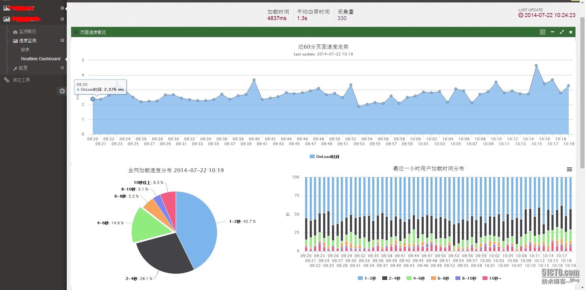The image size is (585, 290).
Task: Toggle the 10秒+ series in the legend
Action: 492,278
